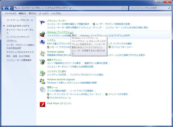Open コンピューターの簡単操作 category
The image size is (173, 127).
click(19, 60)
